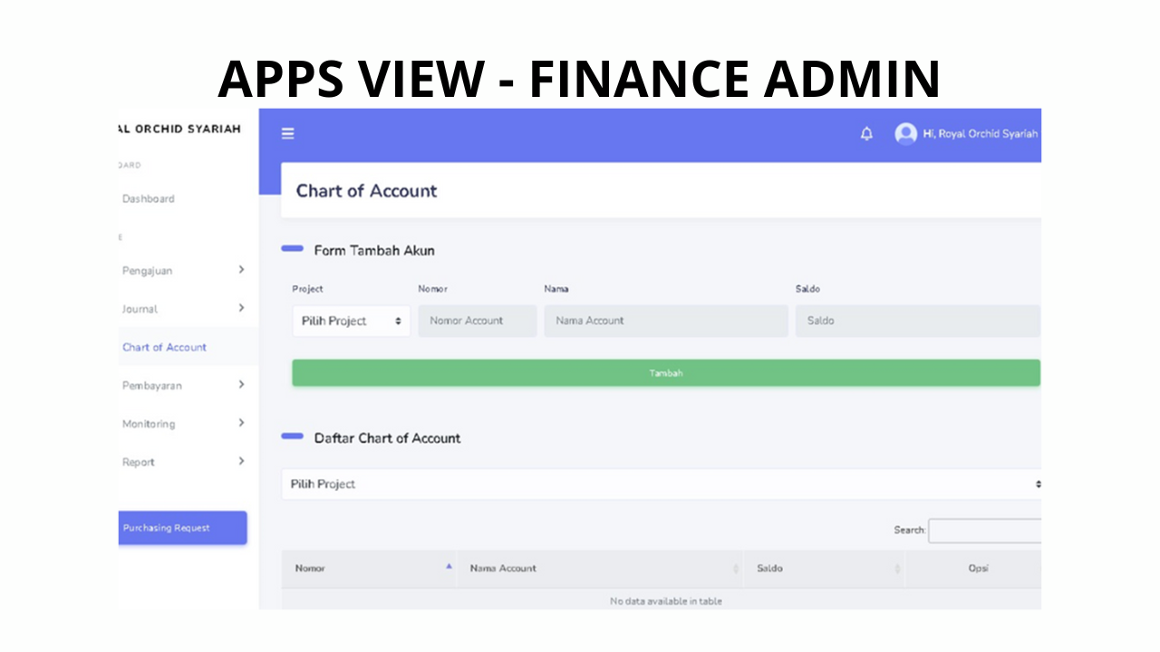Image resolution: width=1160 pixels, height=652 pixels.
Task: Sort by Nomor column arrow
Action: (448, 567)
